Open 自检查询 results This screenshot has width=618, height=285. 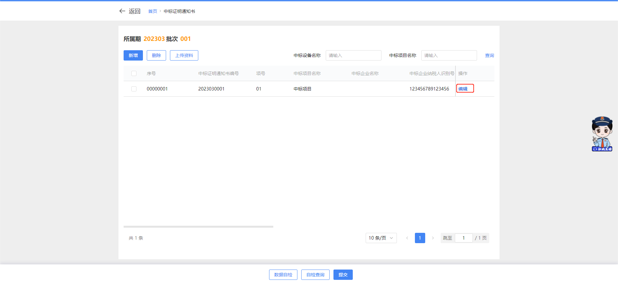[315, 275]
